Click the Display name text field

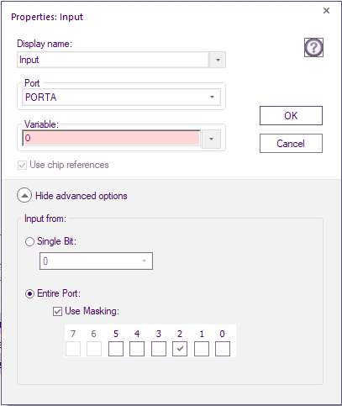[113, 60]
